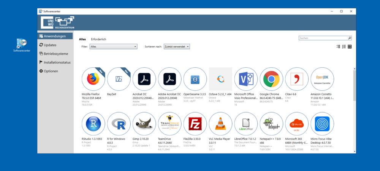Image resolution: width=380 pixels, height=171 pixels.
Task: Open the RStudio 1.3.1093 tile
Action: (93, 124)
